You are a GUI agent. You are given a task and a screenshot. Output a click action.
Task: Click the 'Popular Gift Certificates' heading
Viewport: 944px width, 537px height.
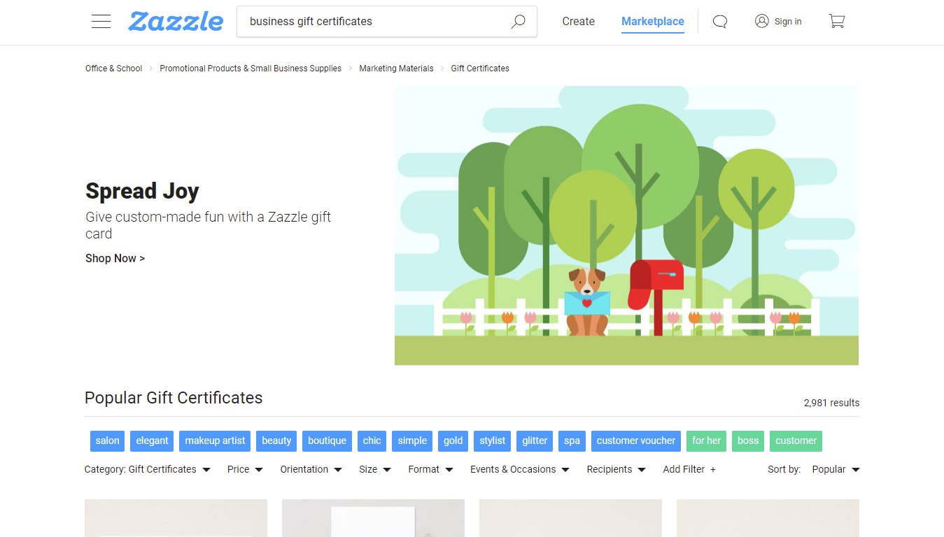click(174, 398)
